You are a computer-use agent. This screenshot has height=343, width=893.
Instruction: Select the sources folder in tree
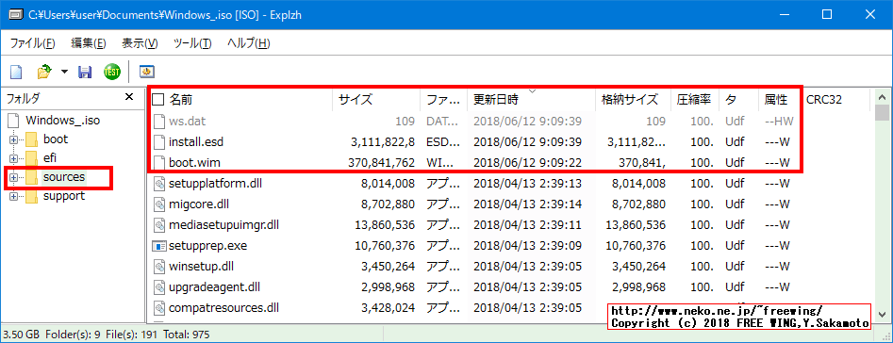[x=64, y=177]
